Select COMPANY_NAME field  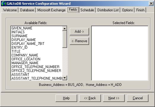click(x=37, y=55)
